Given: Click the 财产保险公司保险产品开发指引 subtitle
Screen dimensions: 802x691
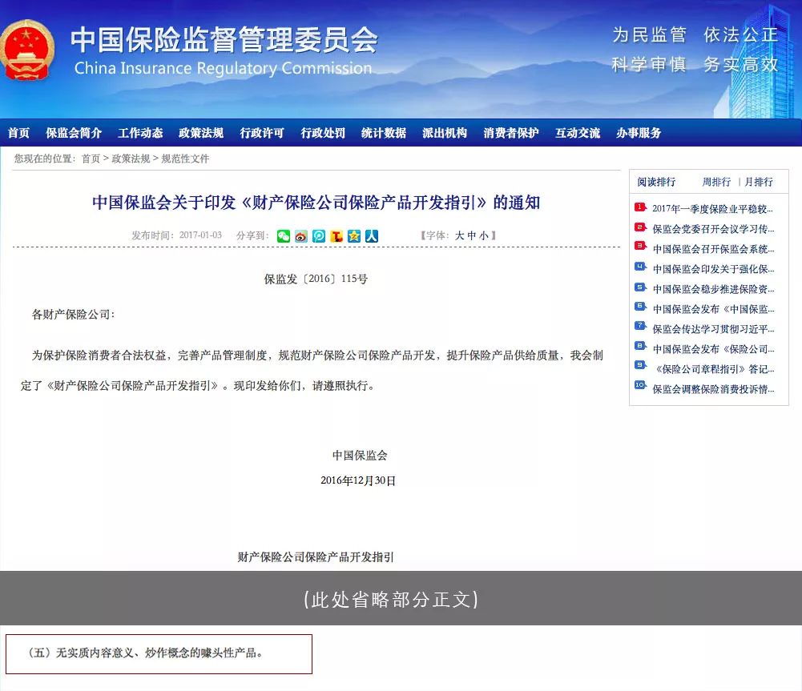Looking at the screenshot, I should (x=316, y=556).
